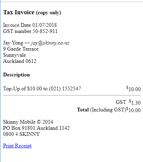Click the GST number 50-852-911
The width and height of the screenshot is (143, 162).
30,31
